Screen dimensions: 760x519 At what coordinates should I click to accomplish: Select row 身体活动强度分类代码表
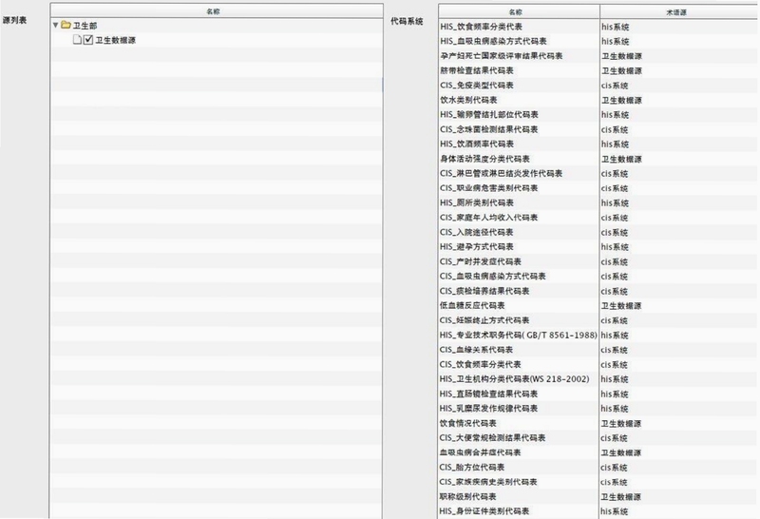click(x=598, y=159)
